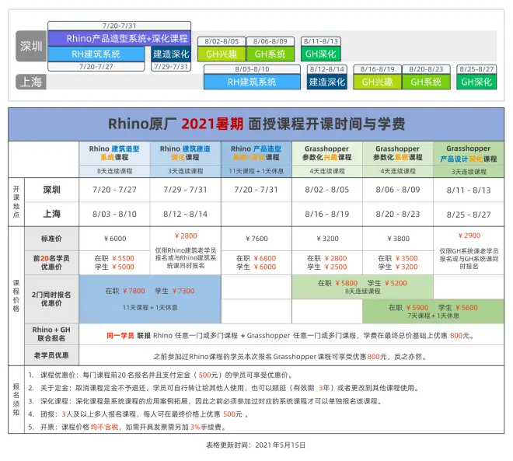Click the 学生 ¥2500 discount price
This screenshot has height=461, width=513.
pos(327,267)
